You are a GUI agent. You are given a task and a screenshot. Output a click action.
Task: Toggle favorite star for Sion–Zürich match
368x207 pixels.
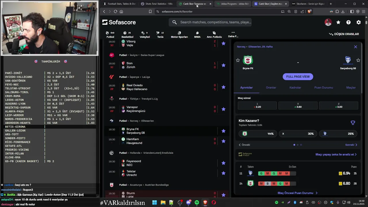[223, 65]
